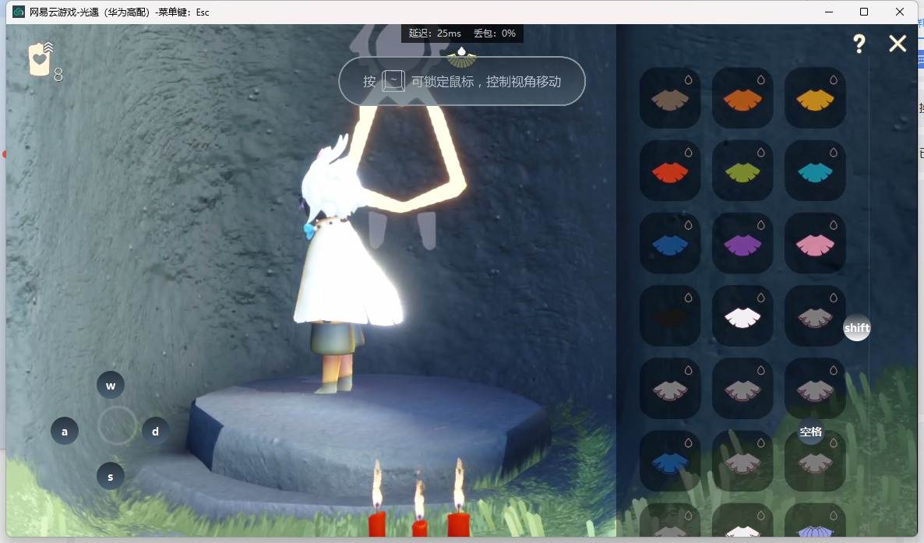
Task: Click the fan-shaped cape category icon
Action: point(461,58)
